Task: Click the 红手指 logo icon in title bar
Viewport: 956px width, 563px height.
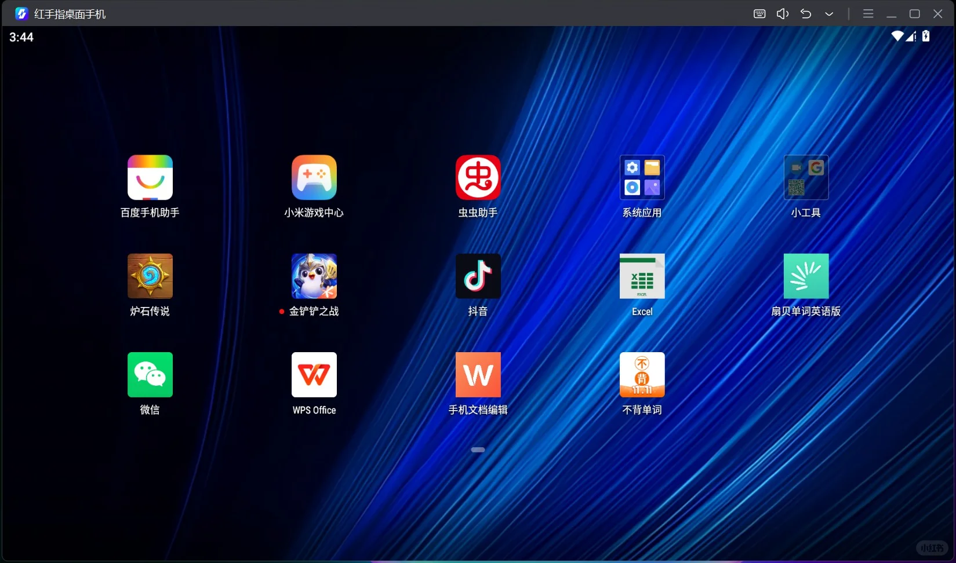Action: [x=21, y=13]
